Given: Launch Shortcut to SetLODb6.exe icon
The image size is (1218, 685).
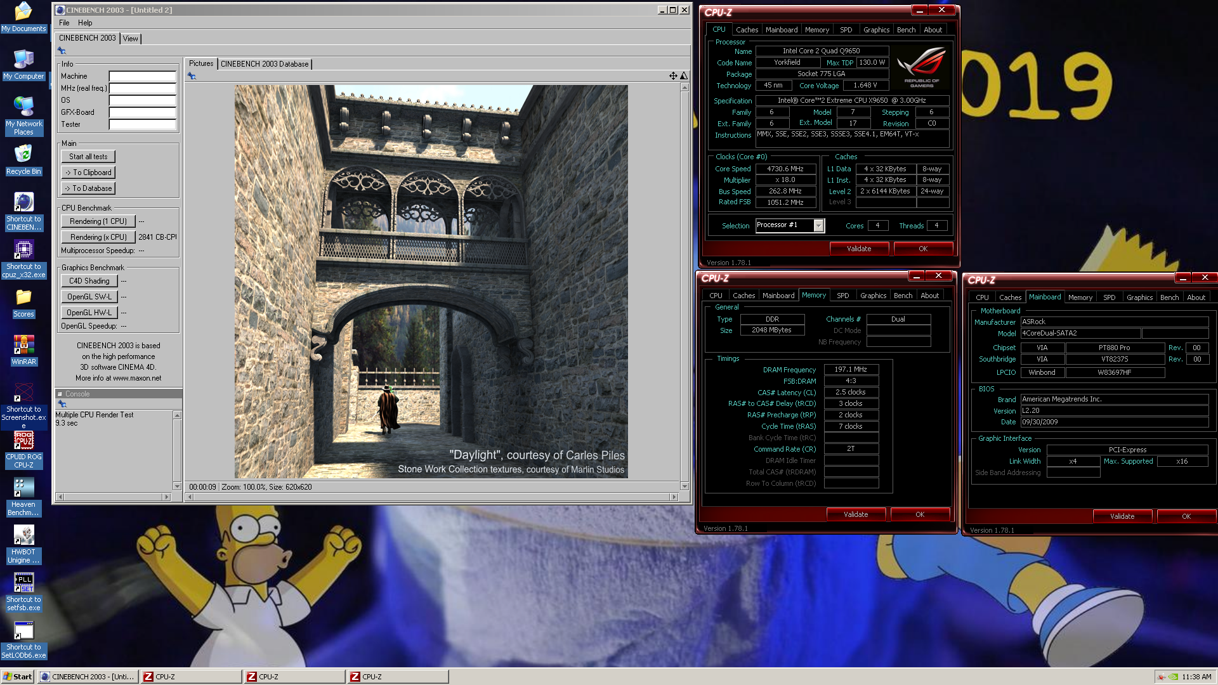Looking at the screenshot, I should (x=23, y=640).
